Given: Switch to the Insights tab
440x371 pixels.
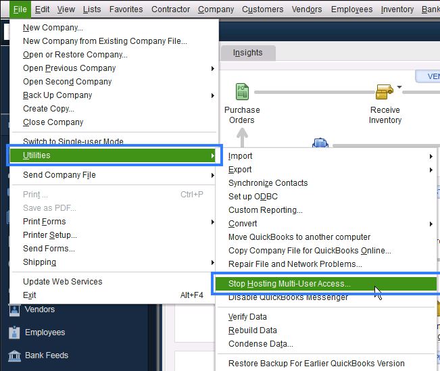Looking at the screenshot, I should (248, 53).
